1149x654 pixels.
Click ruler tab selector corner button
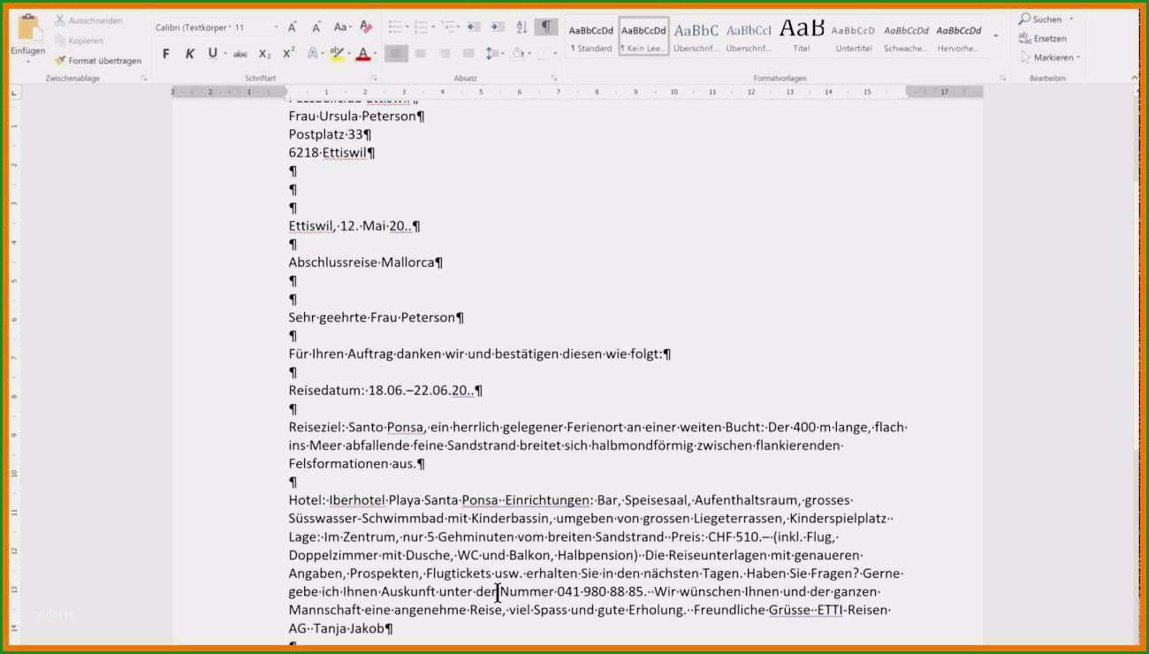[x=14, y=93]
